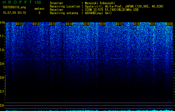Click the date stamp 10.07.09 03:10
This screenshot has width=175, height=111.
tap(14, 13)
